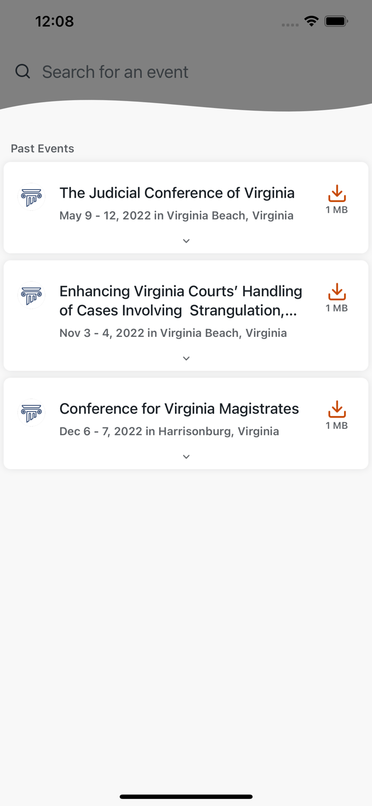Click the 1 MB label under first download
Screen dimensions: 372x806
(337, 210)
